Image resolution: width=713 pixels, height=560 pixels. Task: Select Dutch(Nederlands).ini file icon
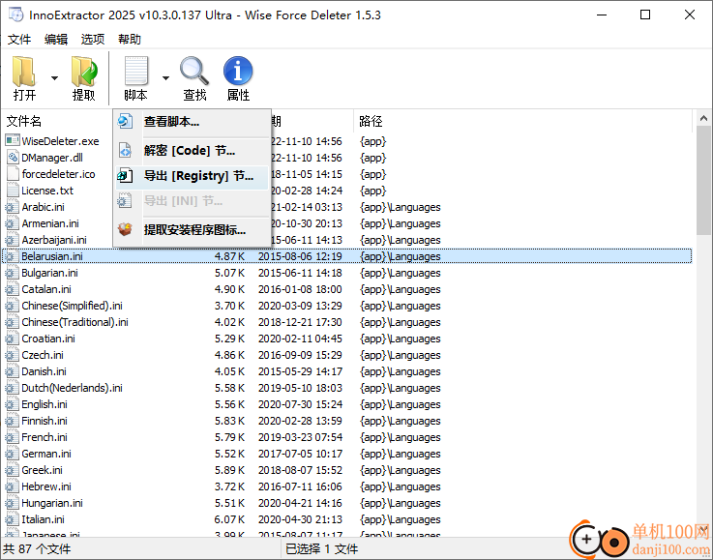[13, 388]
